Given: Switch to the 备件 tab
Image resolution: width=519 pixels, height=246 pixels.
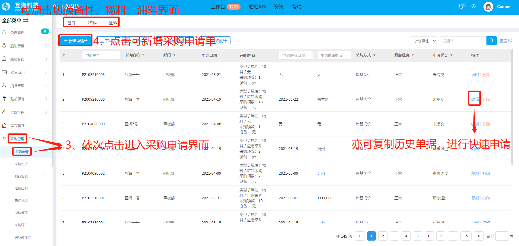Looking at the screenshot, I should 72,23.
